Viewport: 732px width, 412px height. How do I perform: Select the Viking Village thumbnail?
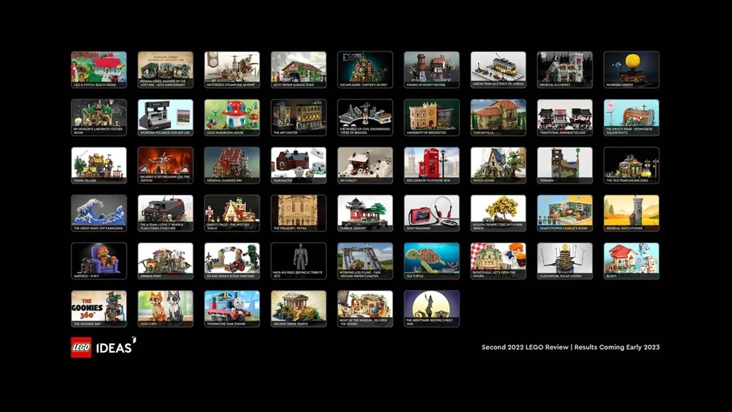click(x=99, y=165)
